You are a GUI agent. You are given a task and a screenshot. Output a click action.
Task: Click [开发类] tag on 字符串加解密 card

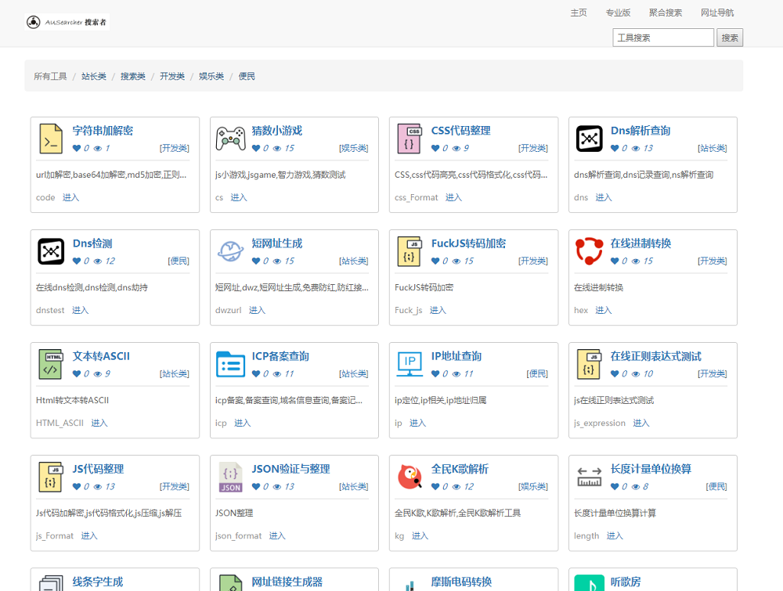click(x=175, y=148)
